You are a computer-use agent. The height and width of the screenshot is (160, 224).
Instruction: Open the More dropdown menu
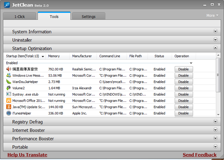tap(212, 16)
